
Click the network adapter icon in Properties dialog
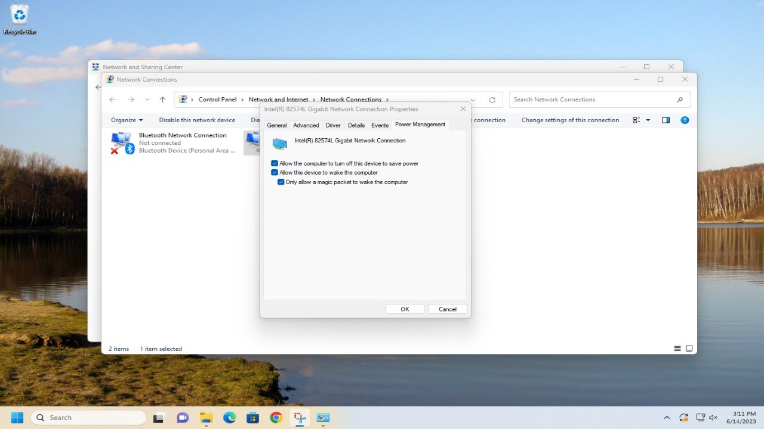pos(279,143)
